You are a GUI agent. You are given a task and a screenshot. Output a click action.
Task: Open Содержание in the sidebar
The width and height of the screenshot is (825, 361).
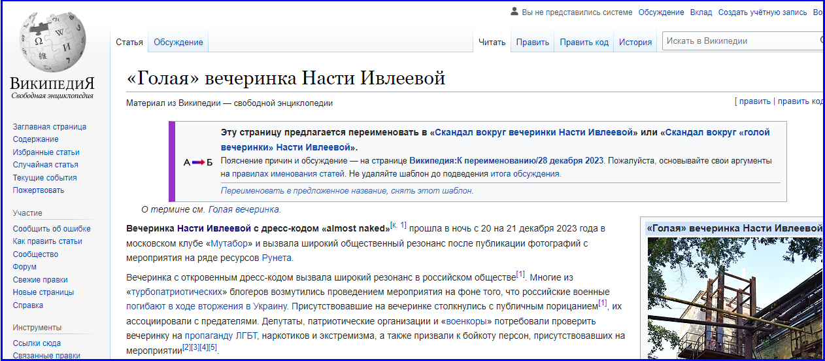(36, 139)
